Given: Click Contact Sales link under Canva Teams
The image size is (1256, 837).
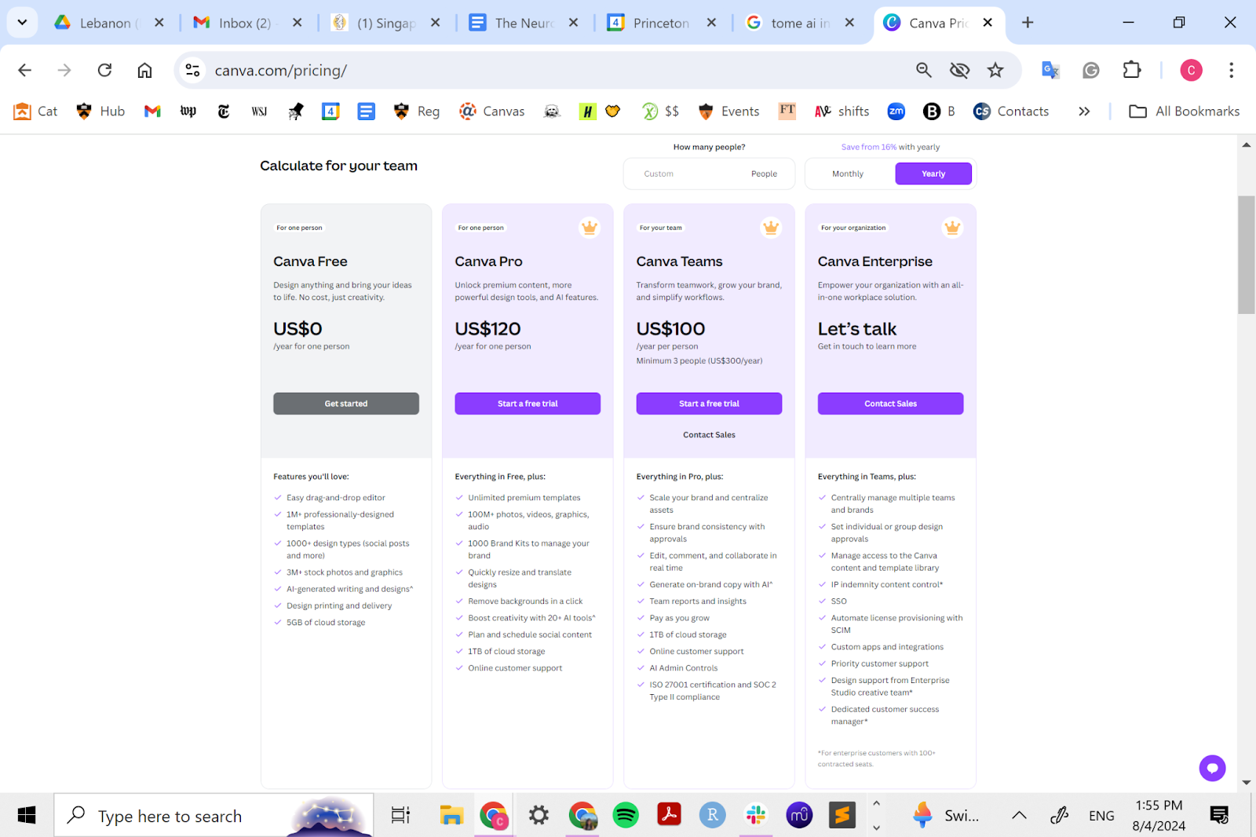Looking at the screenshot, I should point(709,435).
